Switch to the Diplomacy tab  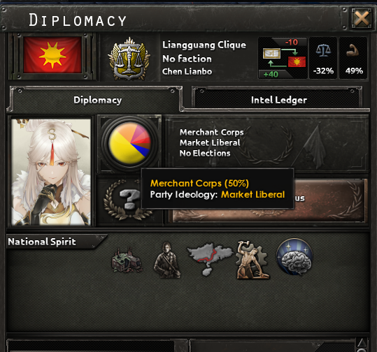pos(97,100)
